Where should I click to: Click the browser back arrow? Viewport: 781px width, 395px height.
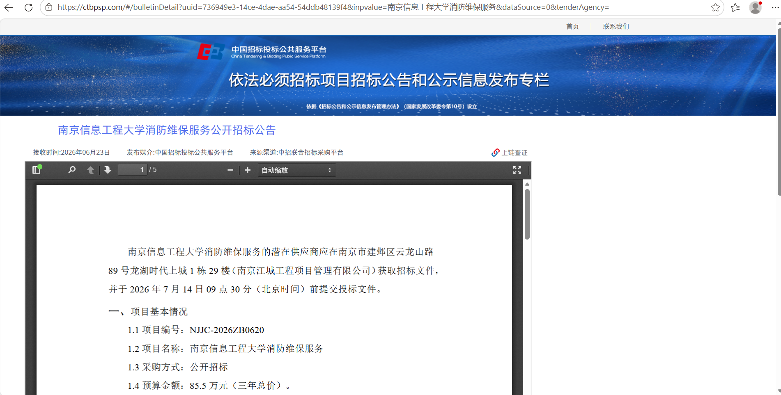(9, 7)
